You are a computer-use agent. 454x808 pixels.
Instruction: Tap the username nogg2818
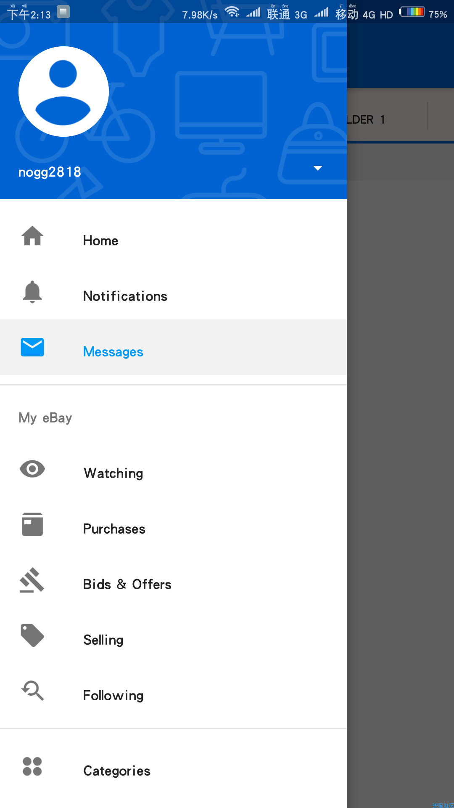[50, 172]
